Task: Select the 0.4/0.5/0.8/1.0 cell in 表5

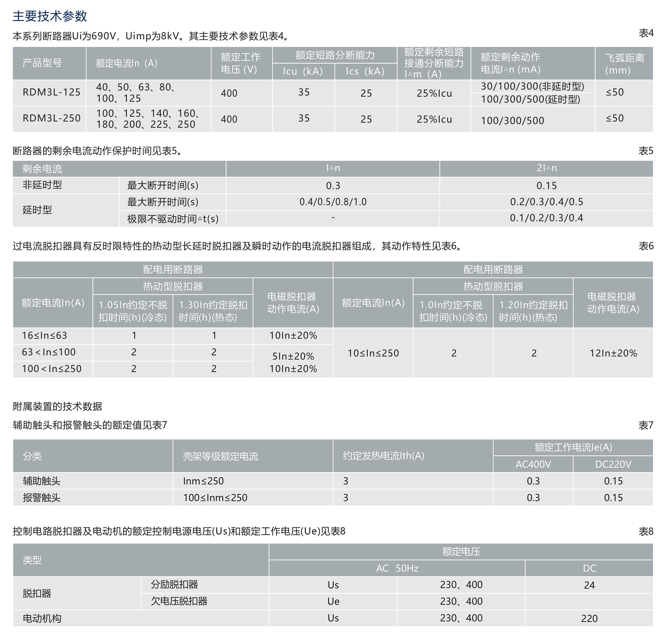Action: pyautogui.click(x=334, y=202)
